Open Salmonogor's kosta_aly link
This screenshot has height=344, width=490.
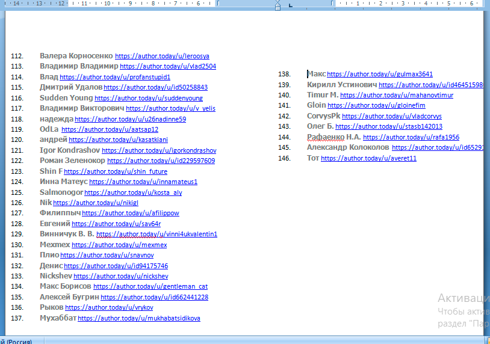point(133,192)
